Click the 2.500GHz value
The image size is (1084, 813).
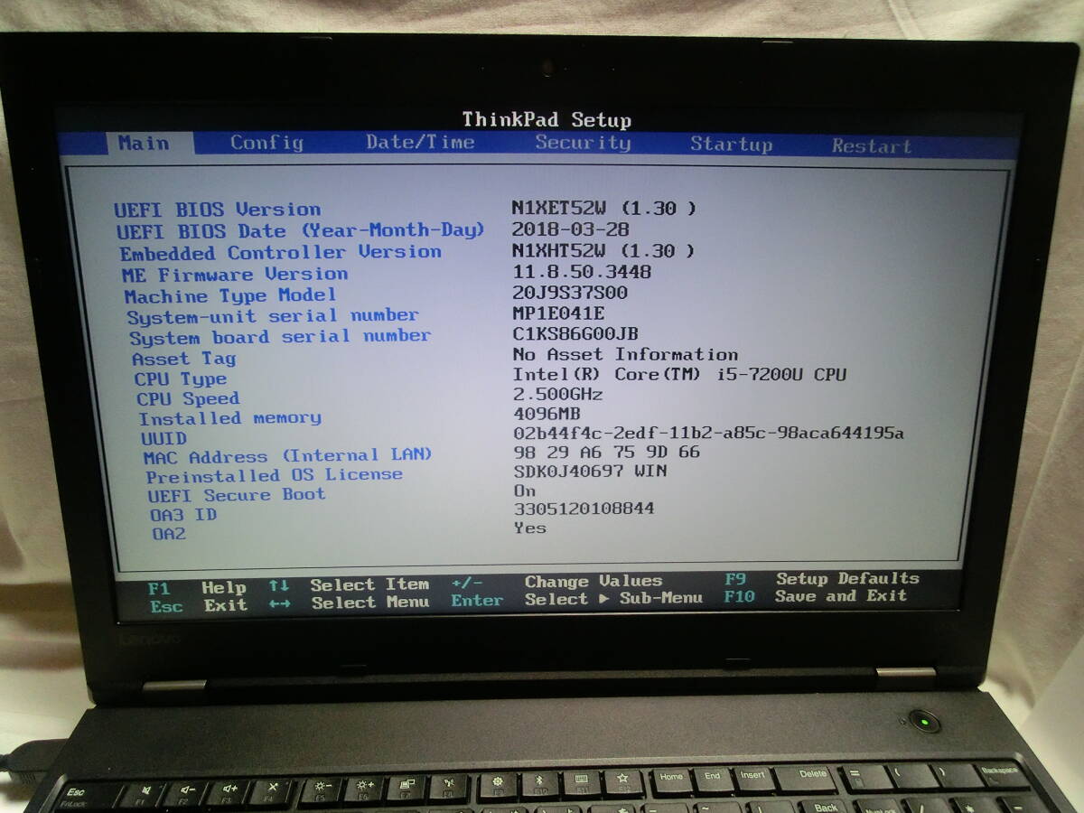pos(557,395)
